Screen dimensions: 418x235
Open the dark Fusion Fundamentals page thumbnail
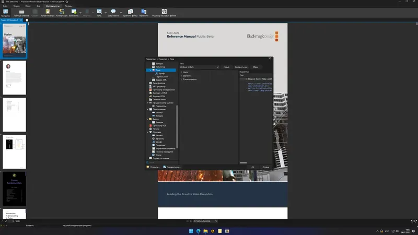[15, 189]
